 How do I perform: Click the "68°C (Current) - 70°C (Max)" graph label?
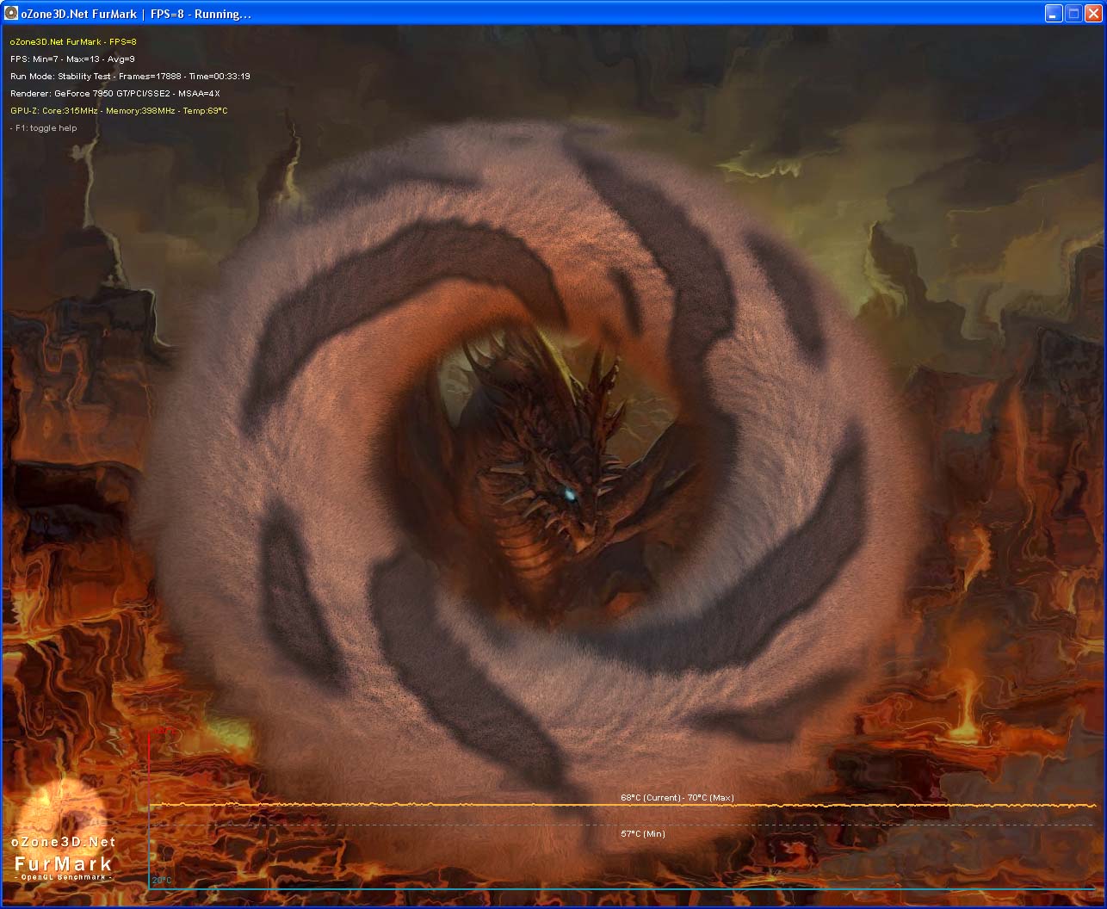(677, 797)
